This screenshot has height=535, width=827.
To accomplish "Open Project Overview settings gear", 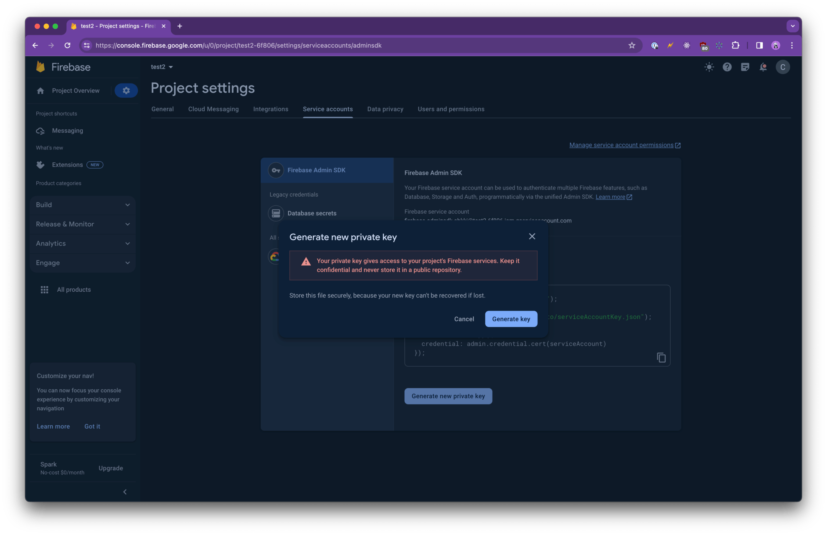I will 126,91.
